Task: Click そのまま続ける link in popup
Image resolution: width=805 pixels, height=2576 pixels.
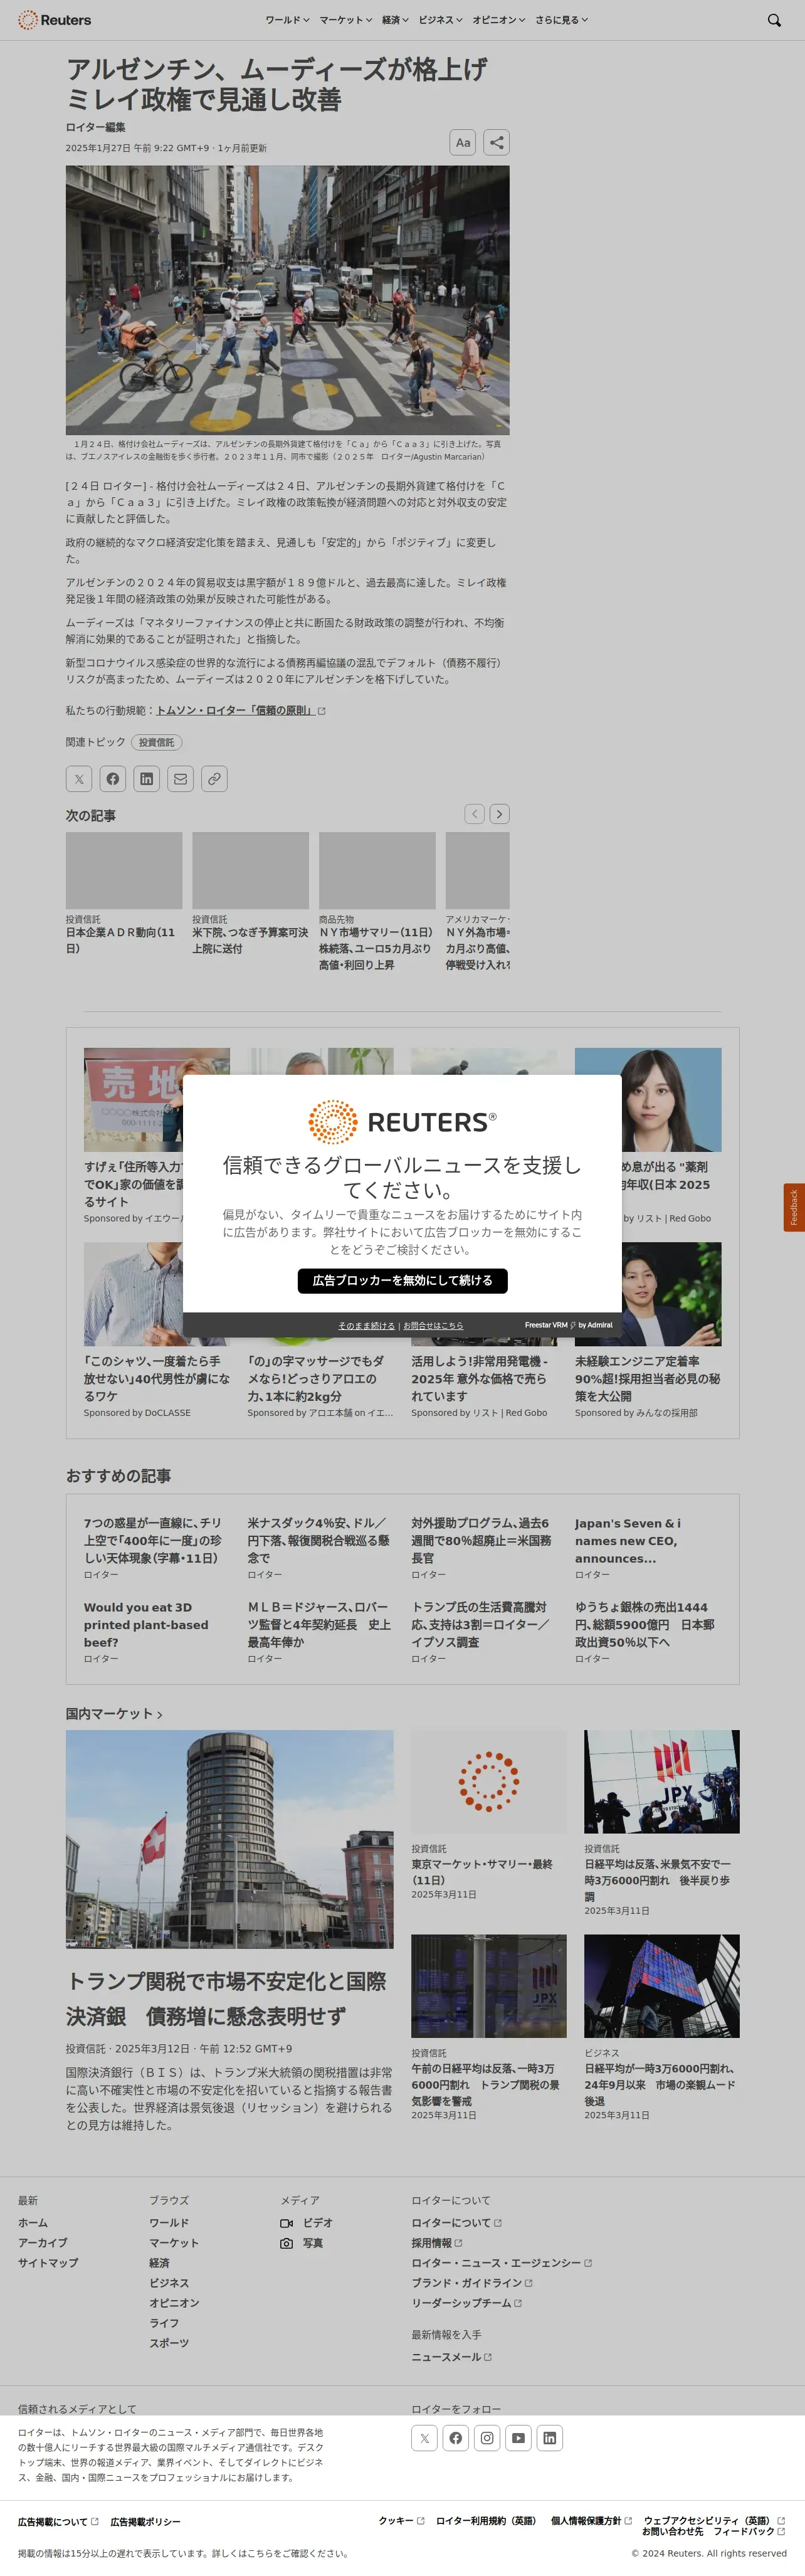Action: (366, 1326)
